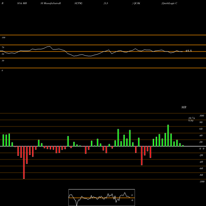The width and height of the screenshot is (206, 206).
Task: Click the 10.74 value above MR chart
Action: point(192,118)
